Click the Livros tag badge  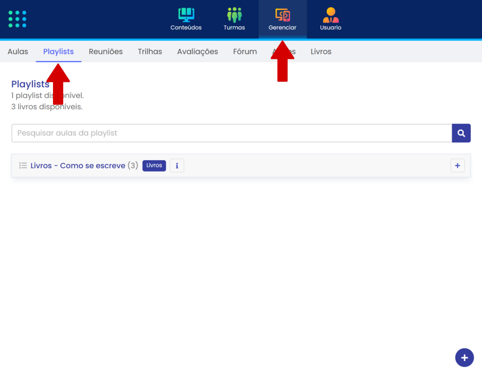tap(154, 166)
